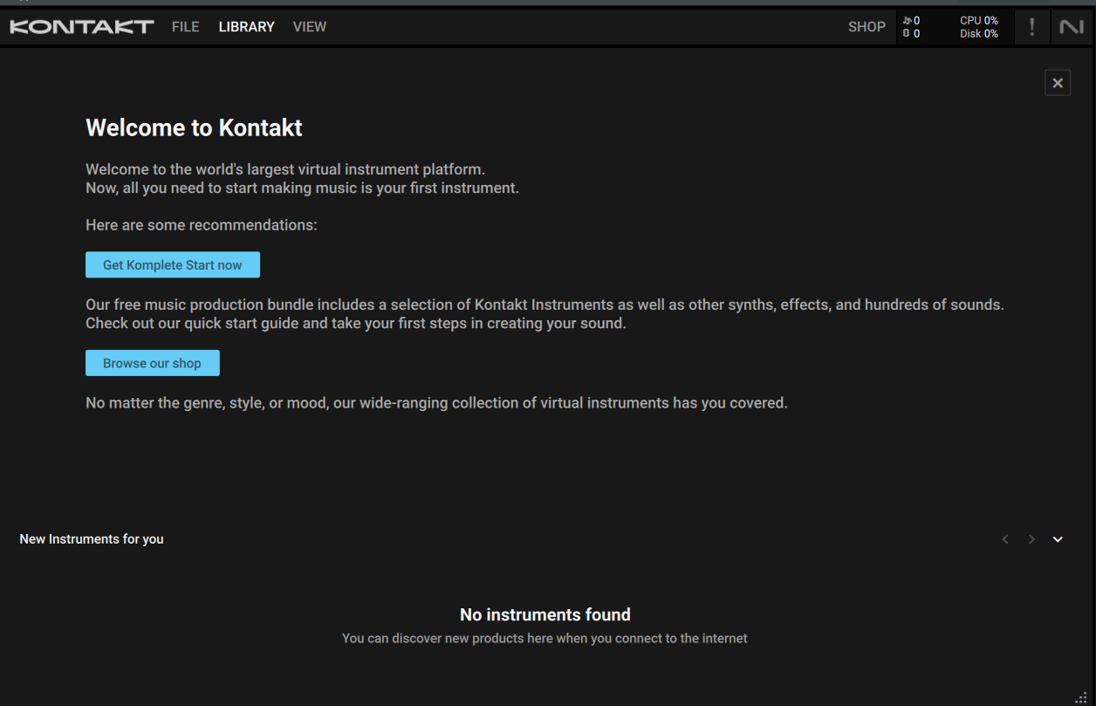1096x706 pixels.
Task: Click the exclamation panic icon
Action: coord(1032,27)
